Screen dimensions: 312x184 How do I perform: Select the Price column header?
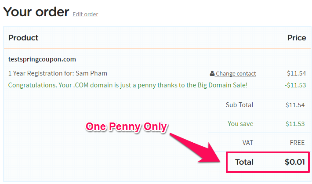tap(297, 38)
